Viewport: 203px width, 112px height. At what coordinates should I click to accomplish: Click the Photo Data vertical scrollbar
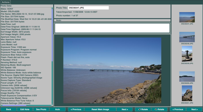(52, 56)
